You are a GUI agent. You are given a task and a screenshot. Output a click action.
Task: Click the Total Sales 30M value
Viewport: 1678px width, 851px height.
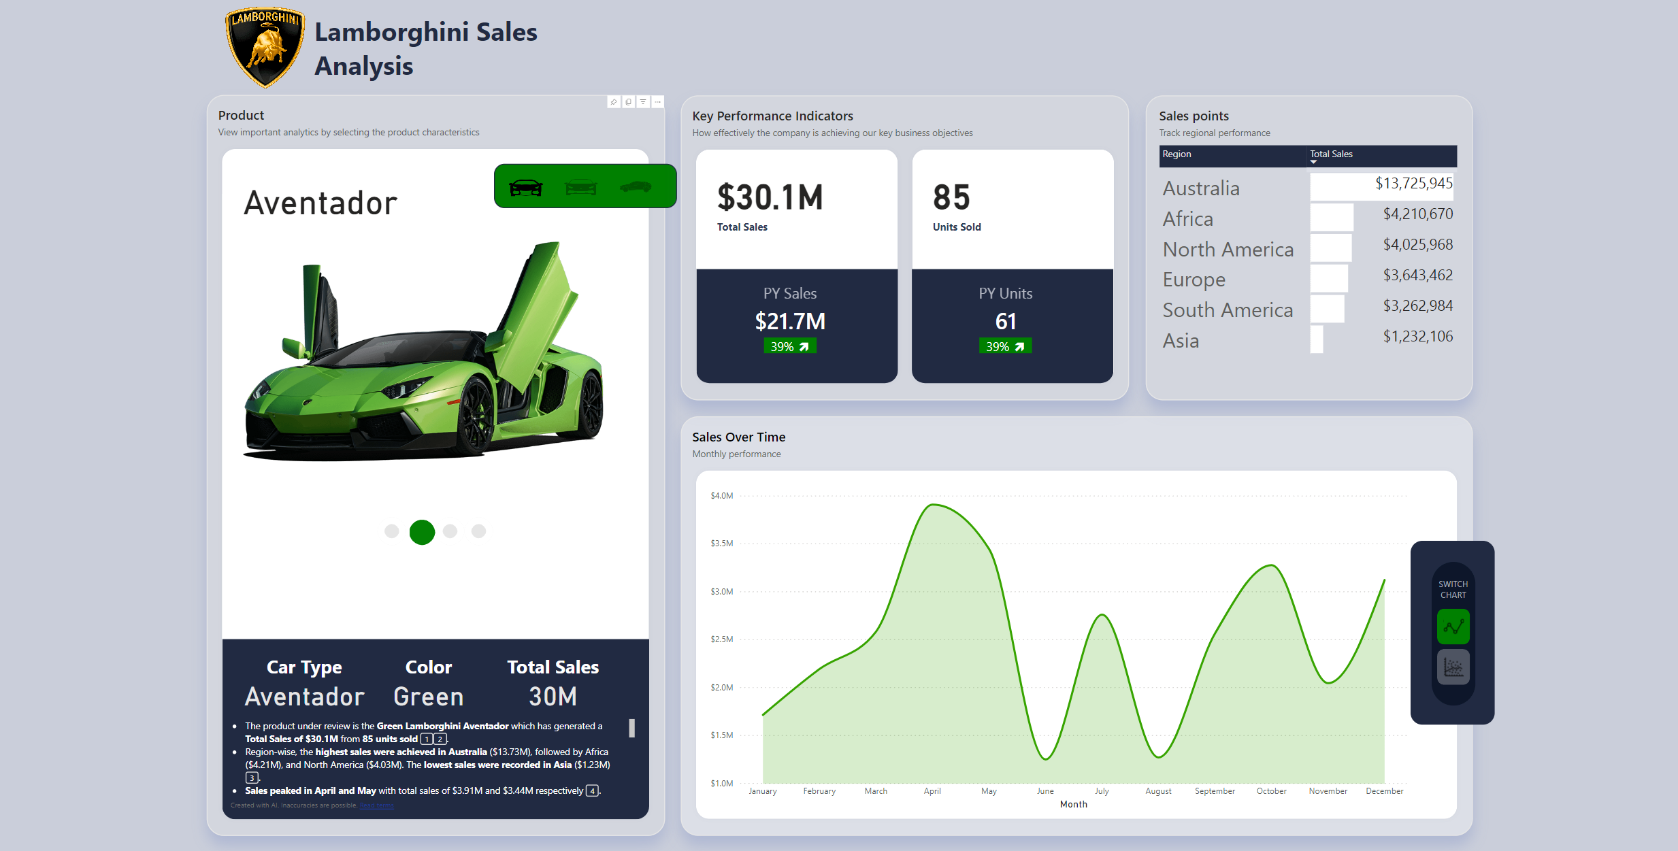coord(553,697)
